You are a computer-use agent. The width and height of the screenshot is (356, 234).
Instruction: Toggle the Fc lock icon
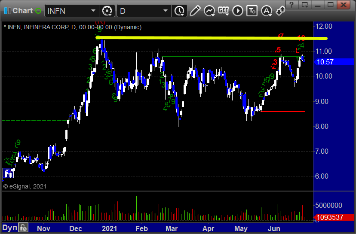pyautogui.click(x=23, y=228)
